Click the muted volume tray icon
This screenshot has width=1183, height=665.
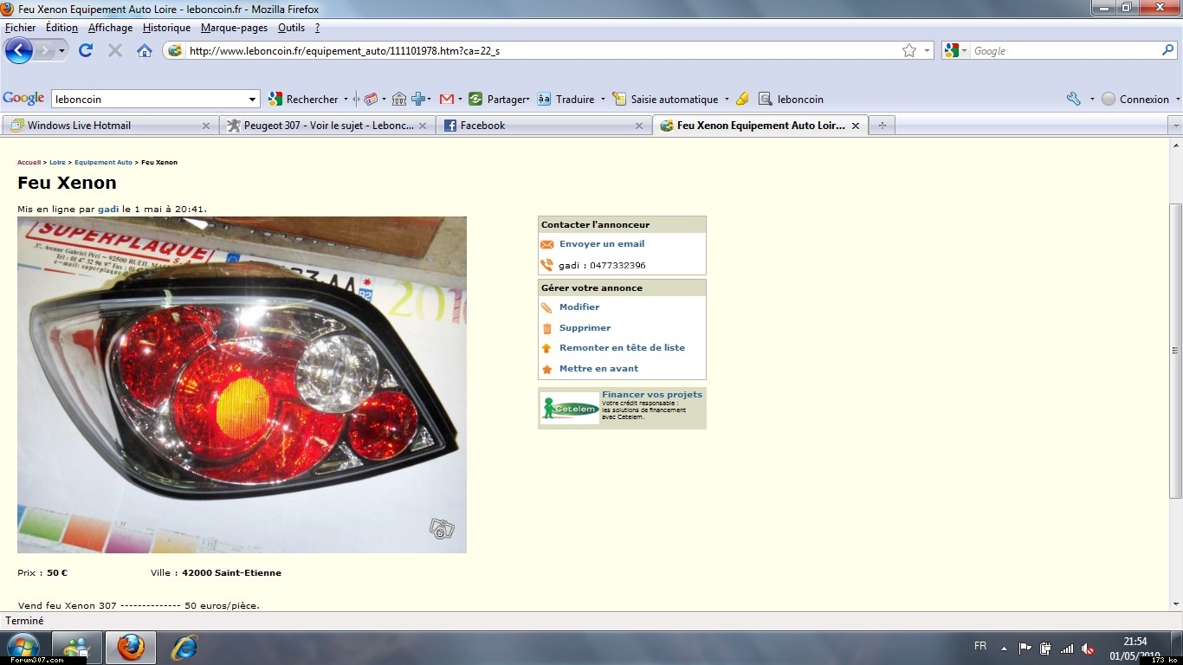point(1088,649)
